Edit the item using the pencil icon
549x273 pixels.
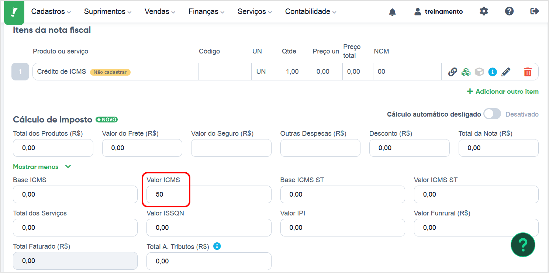pos(506,72)
